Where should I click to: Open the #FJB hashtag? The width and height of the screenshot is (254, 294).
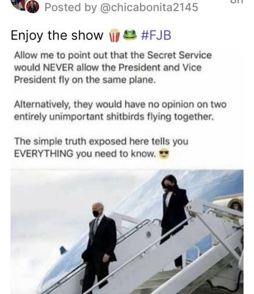point(156,35)
